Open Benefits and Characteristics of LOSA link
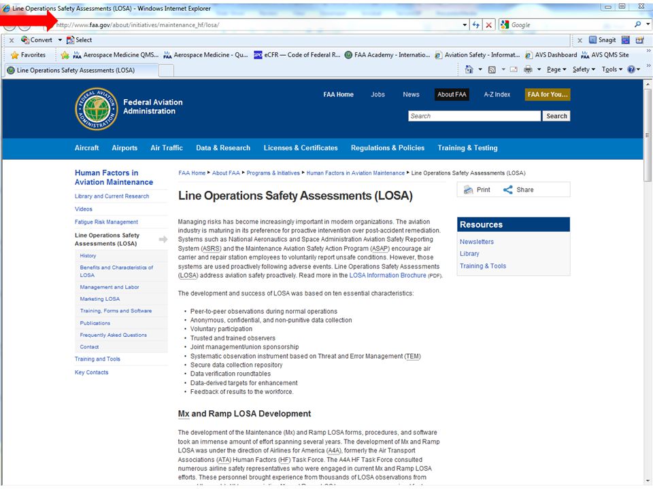This screenshot has height=489, width=653. click(x=116, y=271)
